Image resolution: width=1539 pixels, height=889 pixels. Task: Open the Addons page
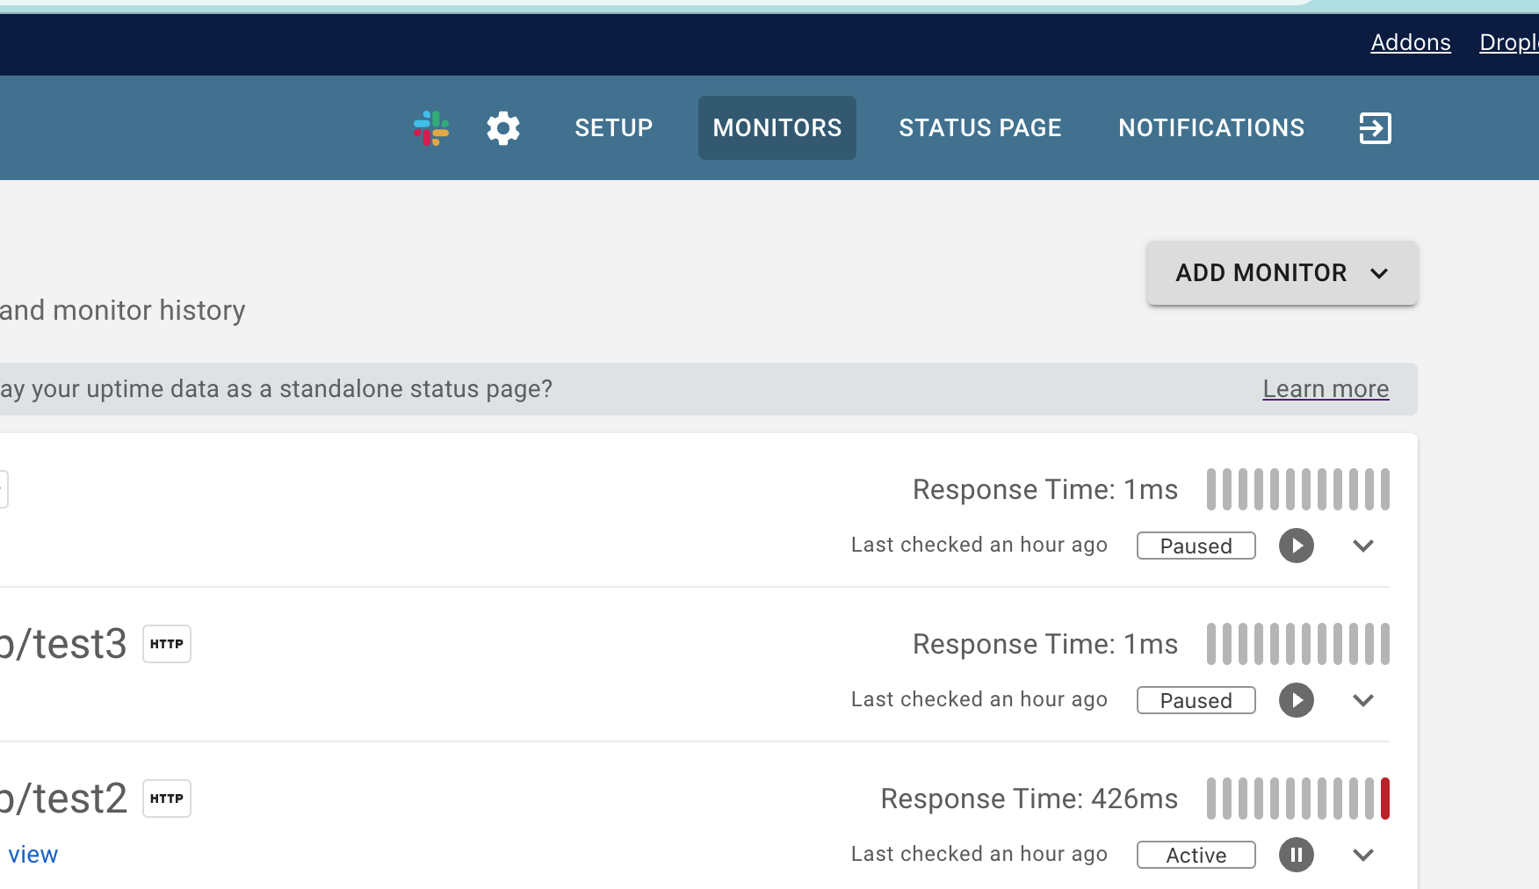pyautogui.click(x=1410, y=42)
